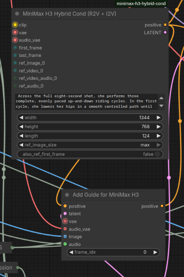The image size is (184, 277).
Task: Click the ref_video_0 input socket
Action: pos(15,71)
